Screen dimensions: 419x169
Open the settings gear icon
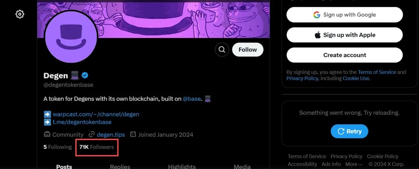[x=20, y=14]
